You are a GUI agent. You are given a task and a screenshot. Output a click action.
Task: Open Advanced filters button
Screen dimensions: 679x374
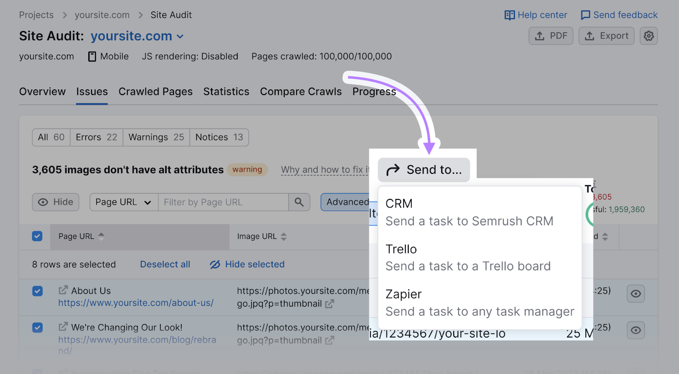(346, 202)
